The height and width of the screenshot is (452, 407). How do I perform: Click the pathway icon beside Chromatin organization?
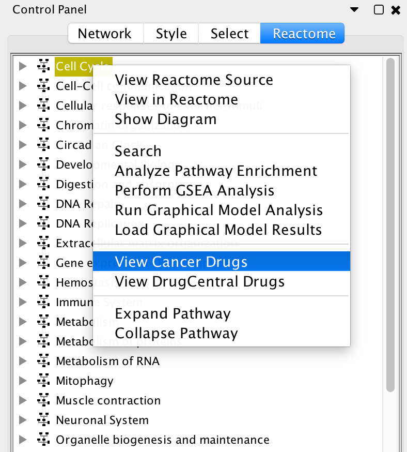[x=43, y=125]
